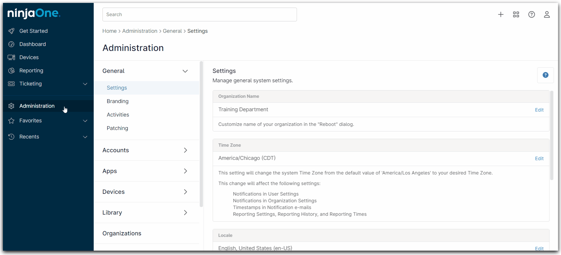Click the Search input field
Image resolution: width=561 pixels, height=255 pixels.
pos(199,15)
